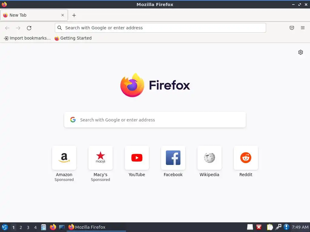Click the magnifier icon in address bar
The image size is (310, 232).
click(60, 28)
